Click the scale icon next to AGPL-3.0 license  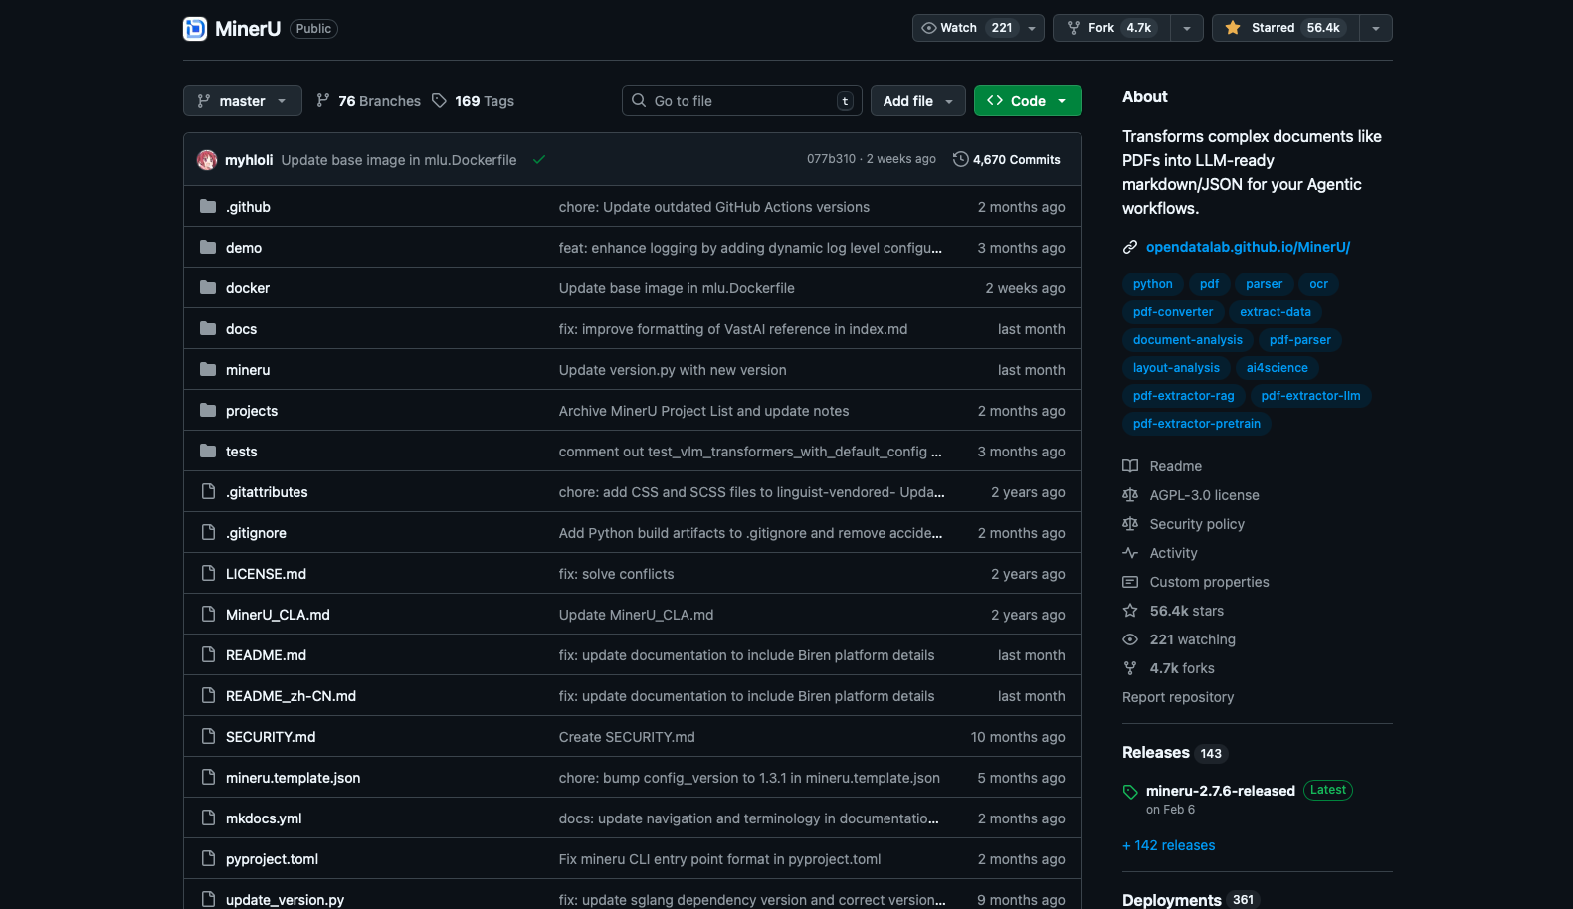click(1130, 495)
